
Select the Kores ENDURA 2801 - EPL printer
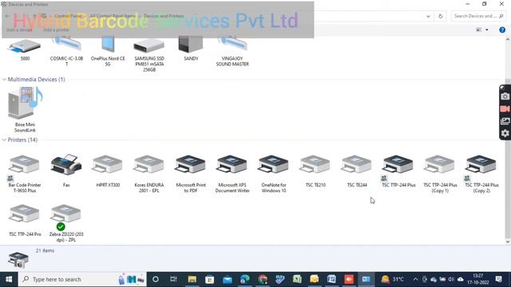click(149, 174)
